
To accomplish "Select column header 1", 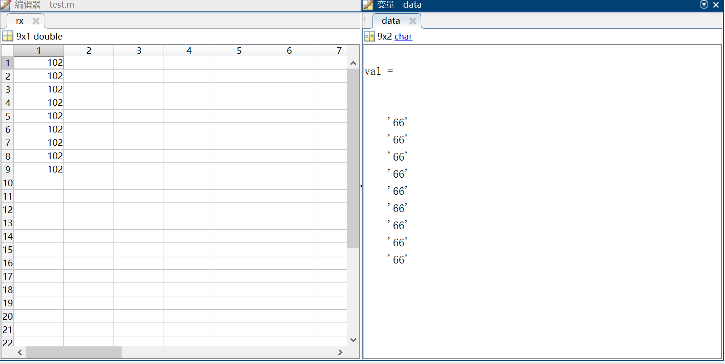I will (39, 51).
